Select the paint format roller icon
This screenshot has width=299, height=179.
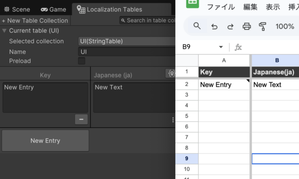pyautogui.click(x=263, y=26)
